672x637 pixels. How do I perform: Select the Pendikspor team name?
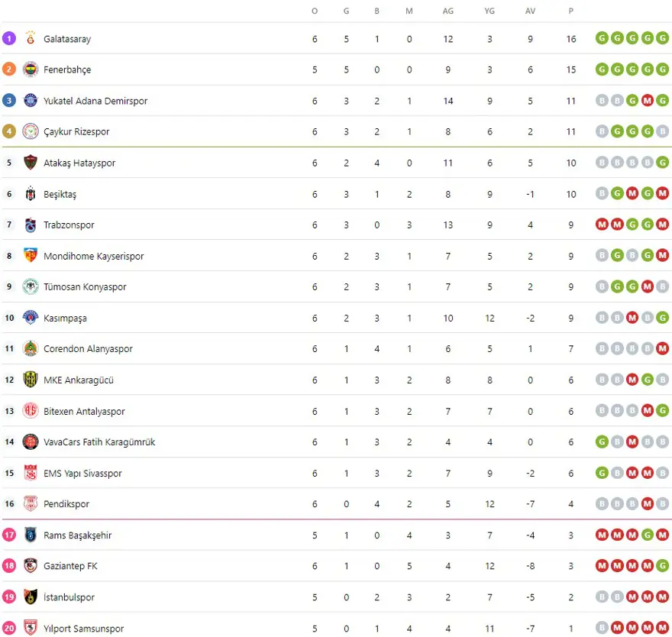[66, 504]
